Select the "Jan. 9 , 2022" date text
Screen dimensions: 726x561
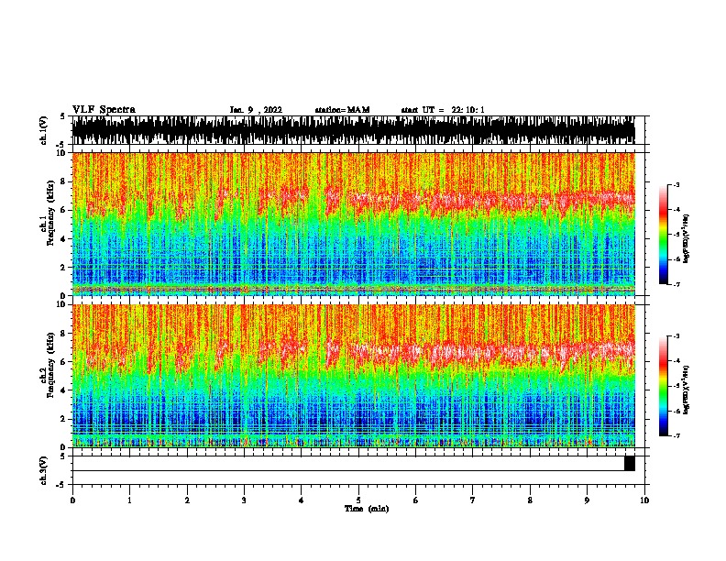(256, 110)
